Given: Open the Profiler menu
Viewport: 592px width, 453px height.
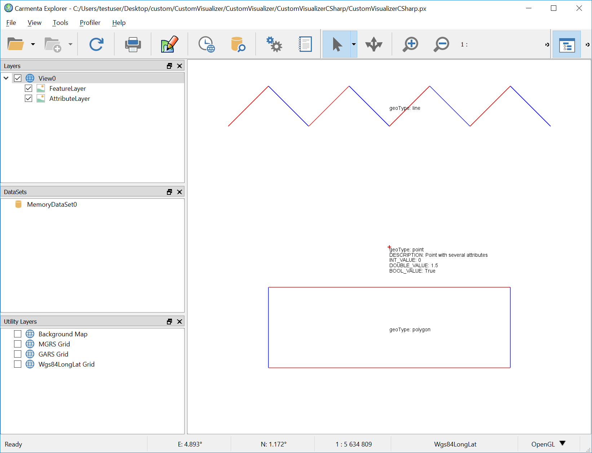Looking at the screenshot, I should click(x=90, y=23).
